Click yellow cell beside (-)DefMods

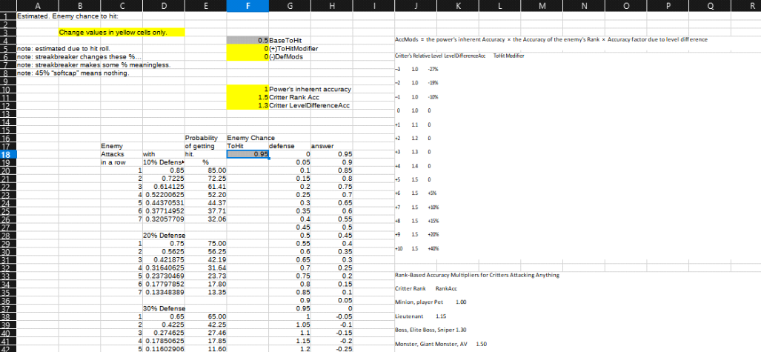247,56
